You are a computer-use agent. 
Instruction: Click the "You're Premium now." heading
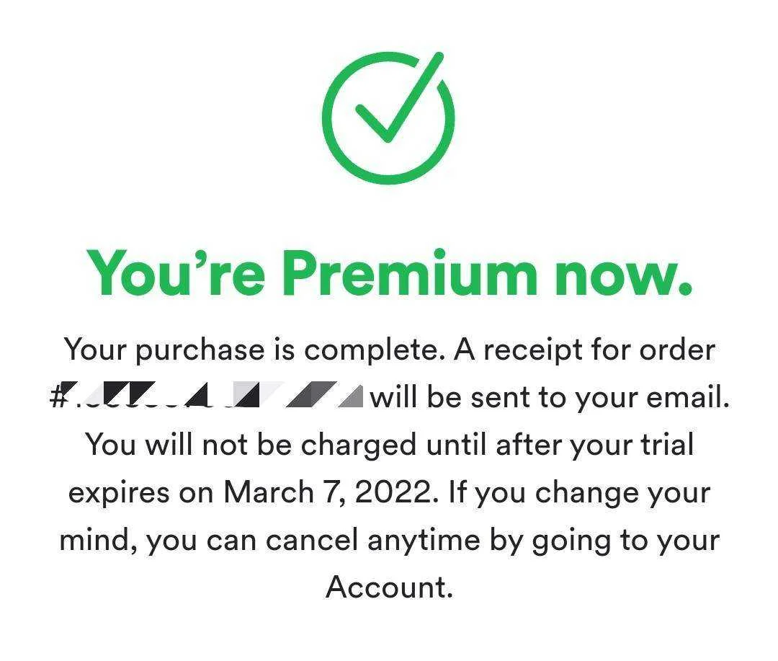pyautogui.click(x=389, y=272)
